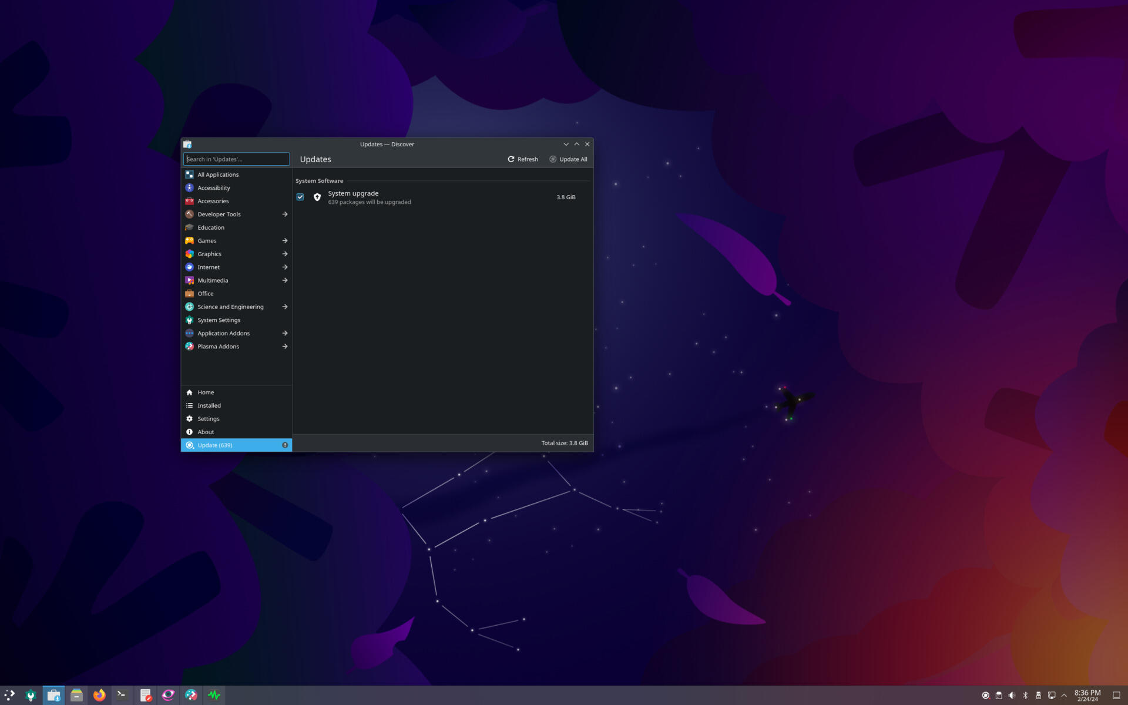Show hidden system tray icons
The image size is (1128, 705).
coord(1064,695)
